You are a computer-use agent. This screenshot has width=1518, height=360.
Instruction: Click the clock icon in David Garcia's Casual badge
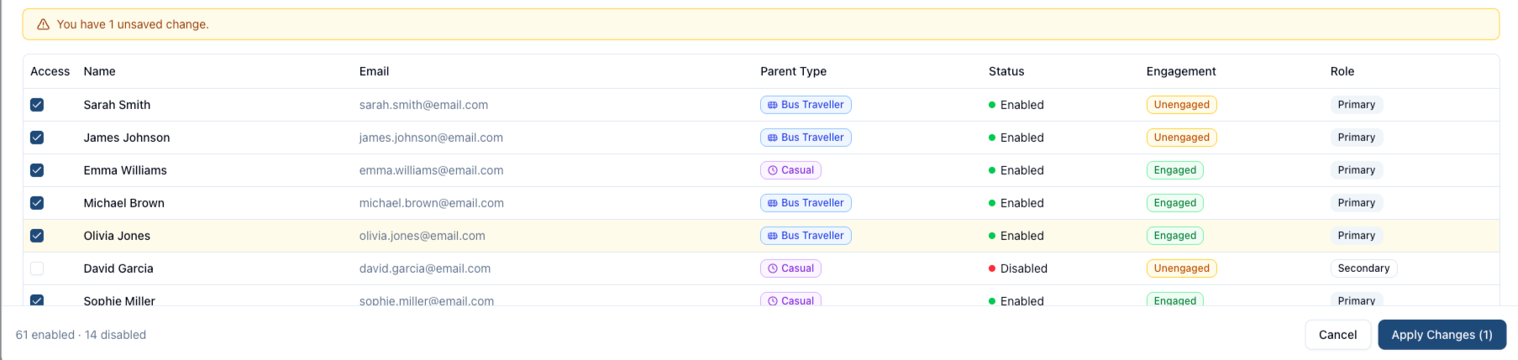tap(772, 269)
